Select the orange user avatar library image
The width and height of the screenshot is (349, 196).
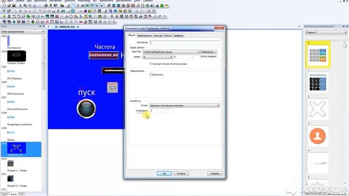tap(318, 136)
